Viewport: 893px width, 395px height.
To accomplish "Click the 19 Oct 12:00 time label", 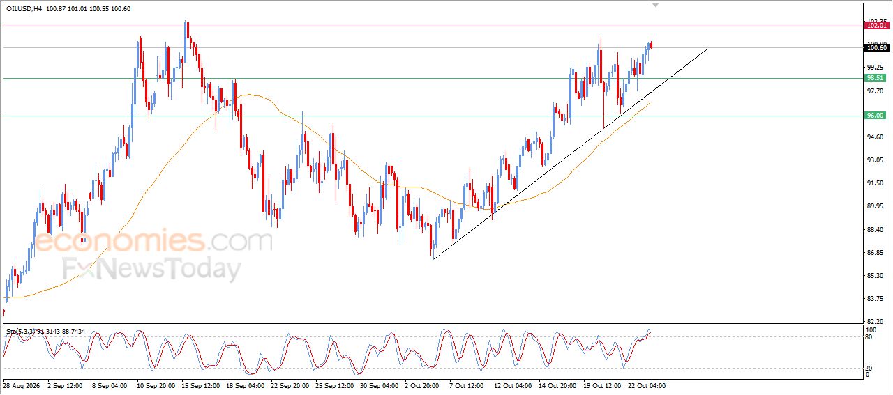I will tap(602, 385).
